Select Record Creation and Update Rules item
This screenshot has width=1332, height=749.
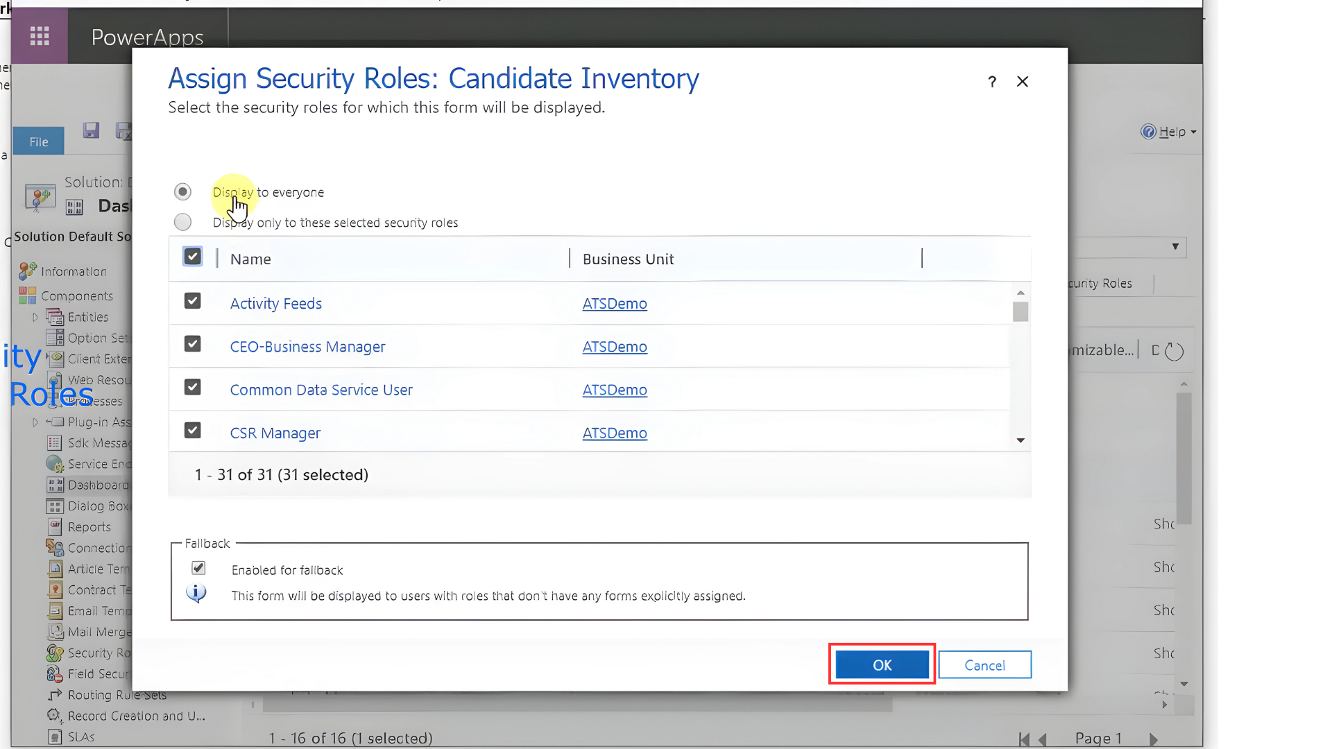(x=136, y=716)
